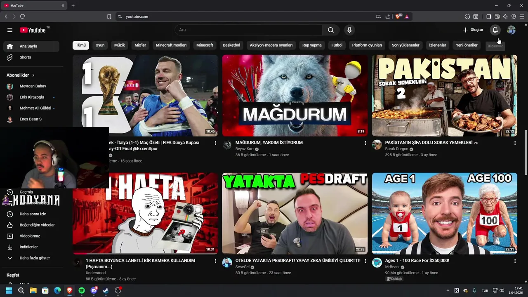Open Leo AI sparkle icon
This screenshot has height=297, width=528.
(x=505, y=16)
